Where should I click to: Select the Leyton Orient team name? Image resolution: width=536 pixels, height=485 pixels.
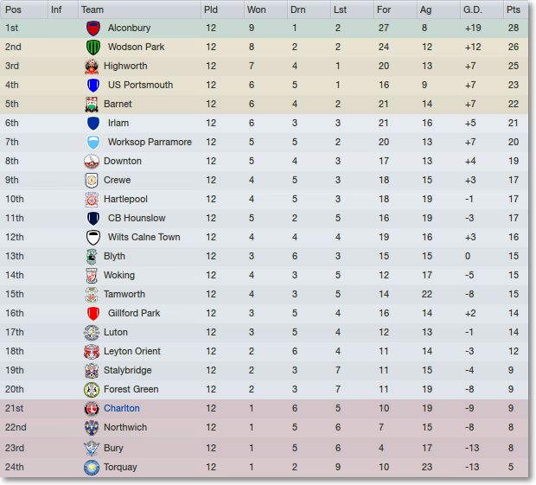tap(132, 351)
